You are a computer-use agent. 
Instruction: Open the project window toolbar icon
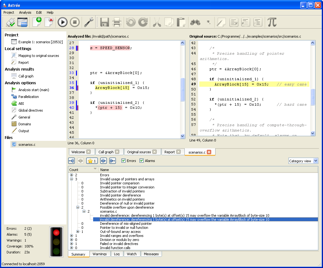pos(22,22)
